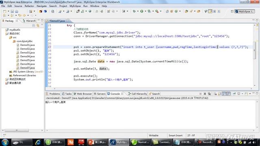The image size is (260, 146).
Task: Click the green Run button icon
Action: 142,11
